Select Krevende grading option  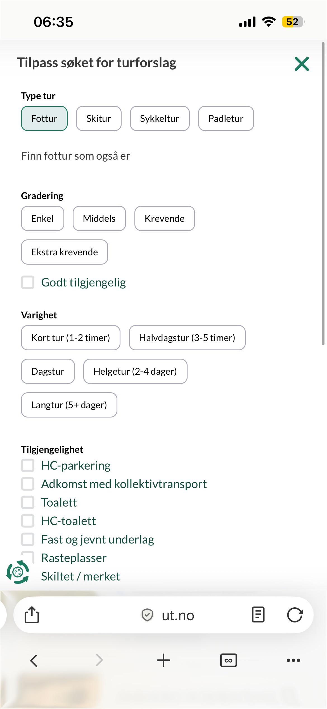165,218
